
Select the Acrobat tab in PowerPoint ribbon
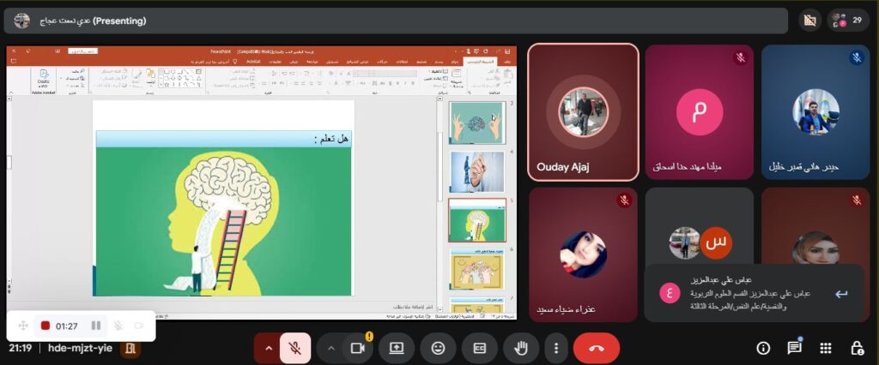[x=253, y=62]
